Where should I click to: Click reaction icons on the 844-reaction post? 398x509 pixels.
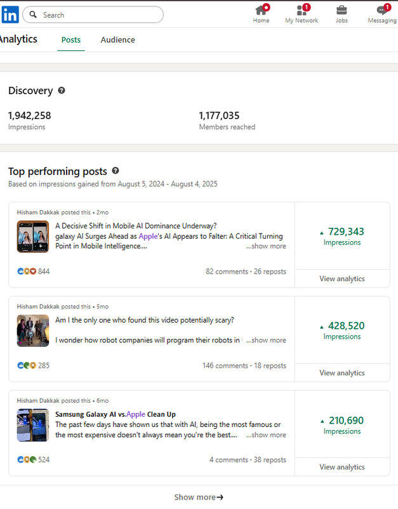(27, 271)
